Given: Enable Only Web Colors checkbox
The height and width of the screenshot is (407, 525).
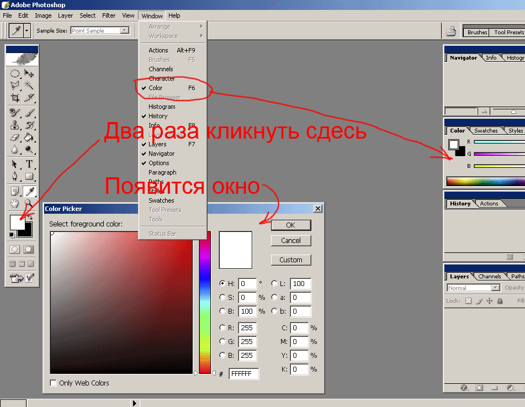Looking at the screenshot, I should (x=53, y=383).
